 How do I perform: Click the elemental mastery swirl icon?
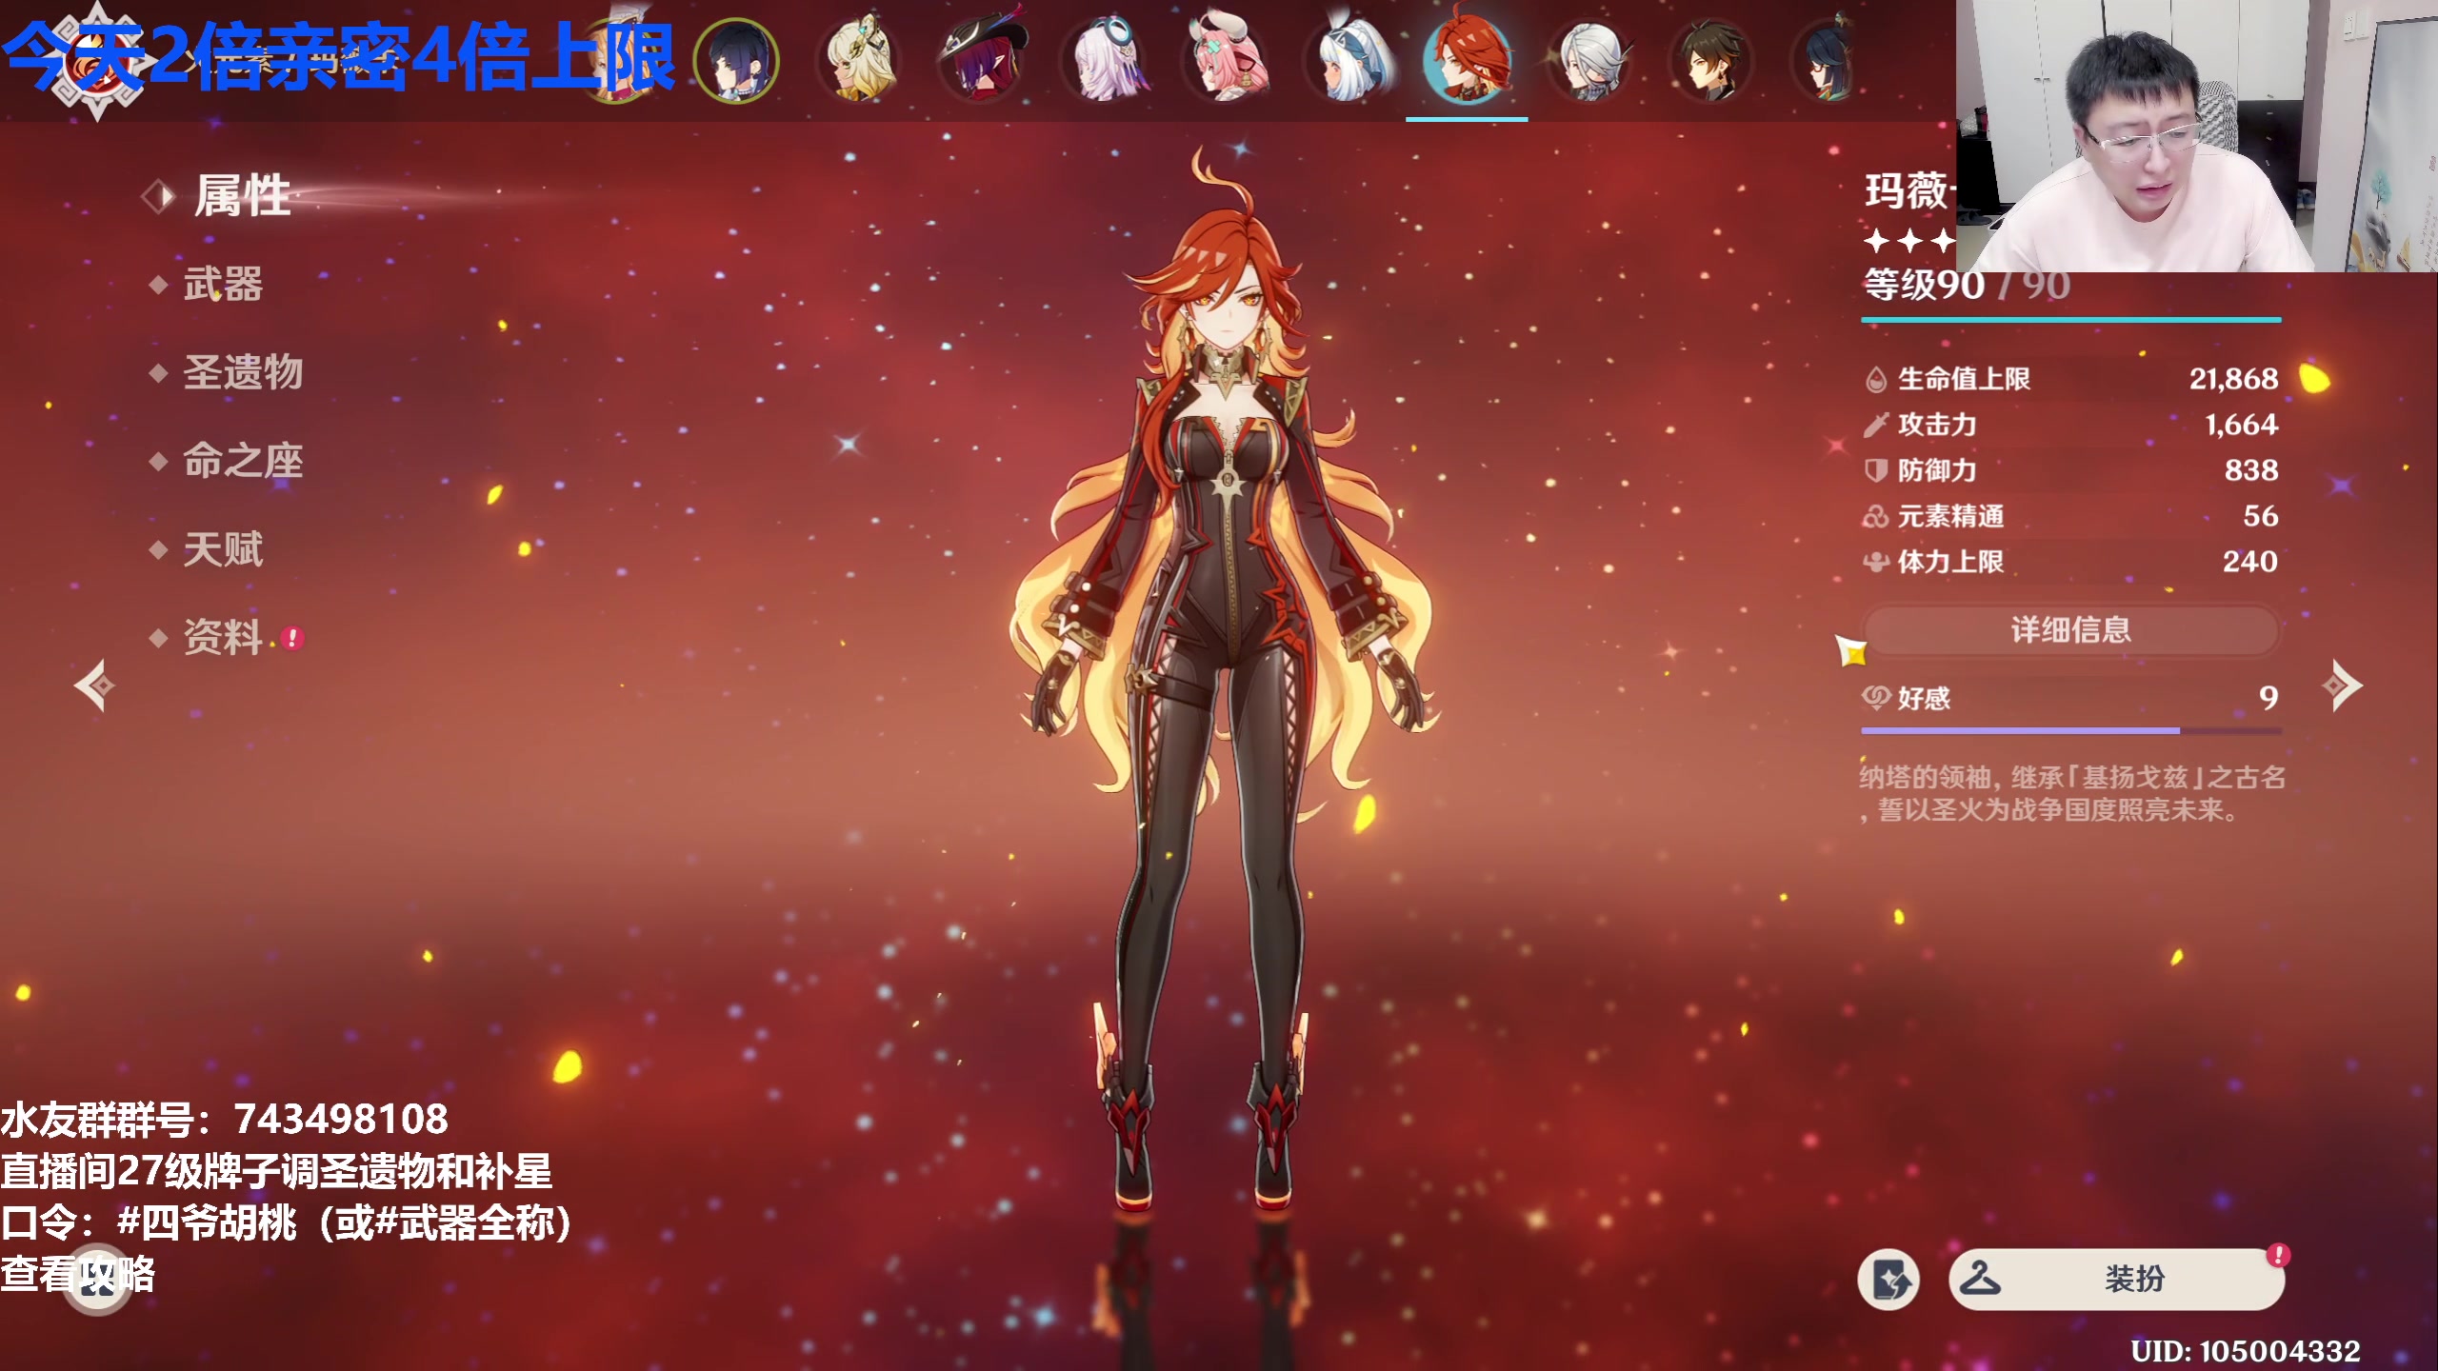[x=1875, y=516]
